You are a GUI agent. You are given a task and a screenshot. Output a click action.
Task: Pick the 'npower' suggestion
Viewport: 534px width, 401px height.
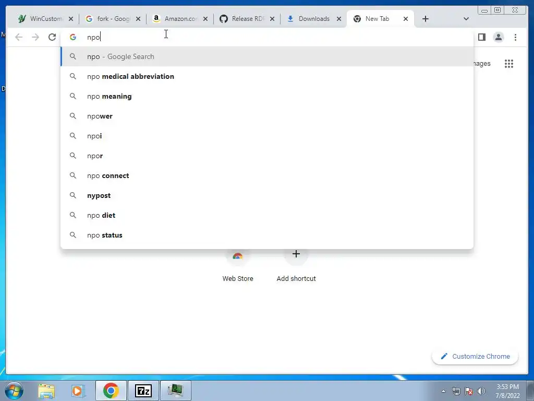tap(267, 116)
